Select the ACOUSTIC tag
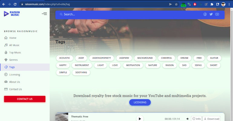The image size is (233, 121). [64, 58]
